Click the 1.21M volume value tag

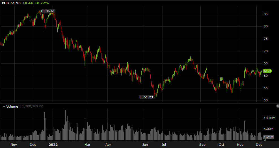coord(270,137)
